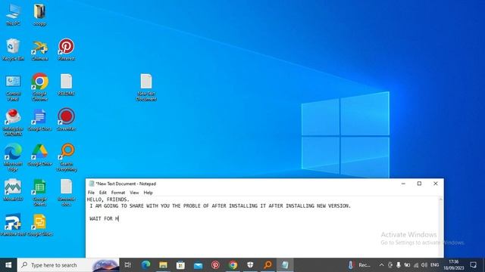Click the text "HELLO, FRIENDS." in Notepad

108,199
